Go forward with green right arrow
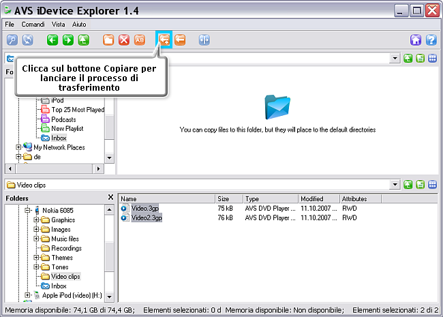 coord(67,40)
